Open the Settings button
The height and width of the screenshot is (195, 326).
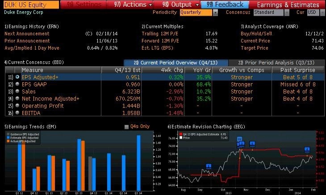[84, 4]
